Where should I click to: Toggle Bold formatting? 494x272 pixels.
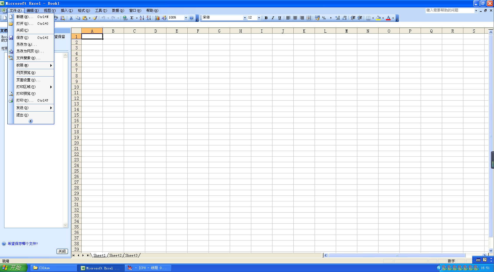click(x=266, y=18)
